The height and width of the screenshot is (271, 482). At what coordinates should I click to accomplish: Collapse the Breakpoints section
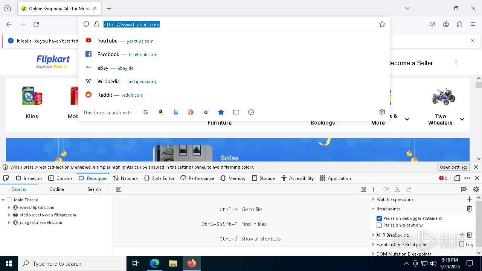click(x=373, y=209)
